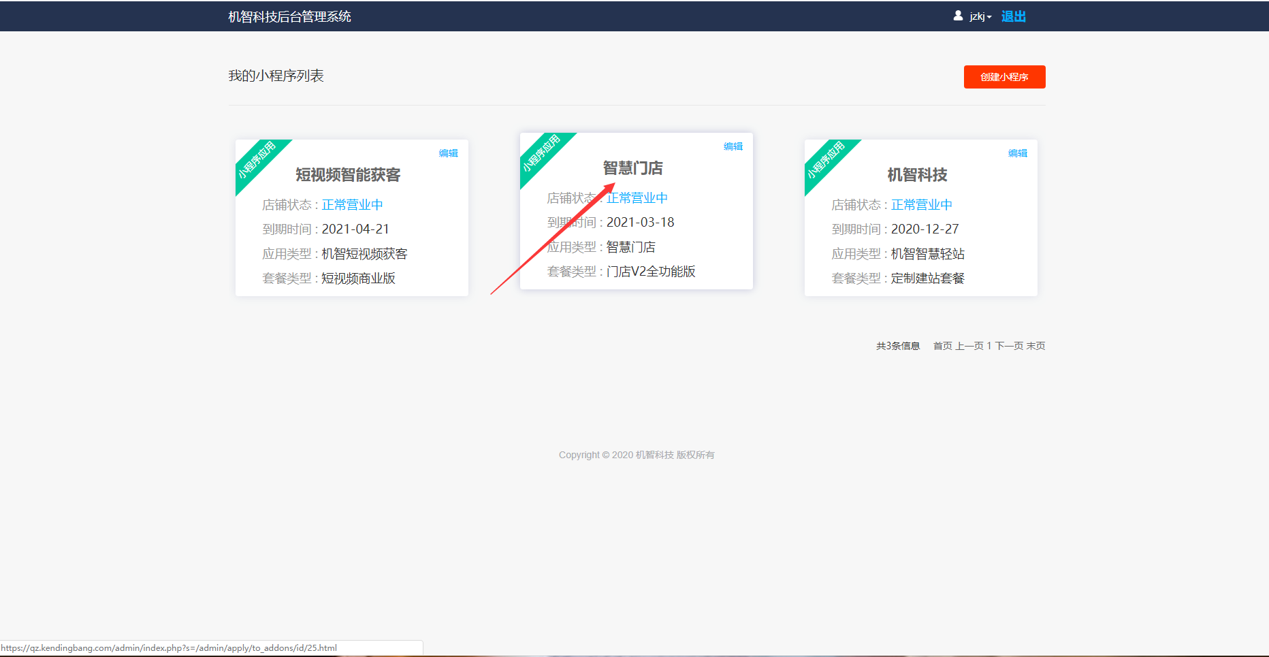The image size is (1269, 657).
Task: Click 正常营业中 status on 短视频智能获客 card
Action: pyautogui.click(x=352, y=205)
